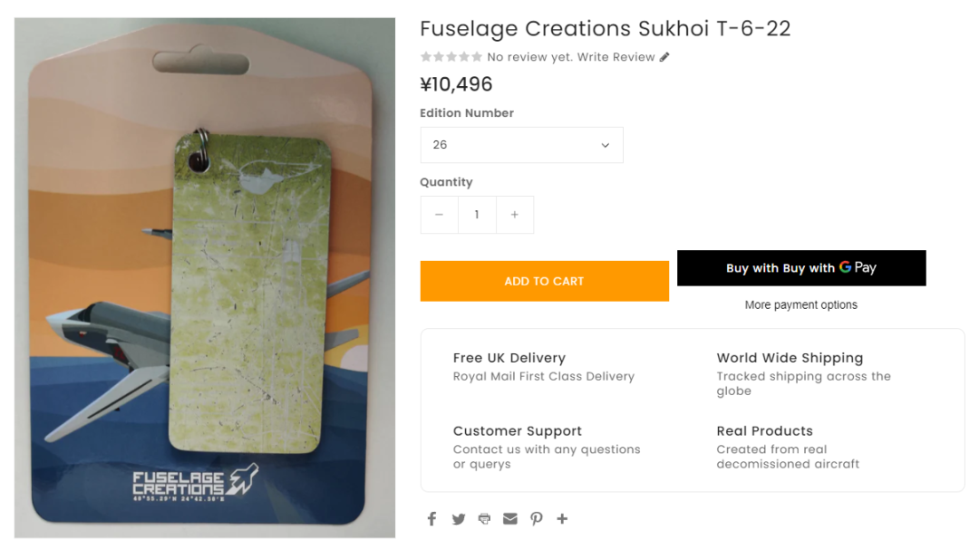Pin product on Pinterest
Image resolution: width=979 pixels, height=550 pixels.
(x=537, y=519)
